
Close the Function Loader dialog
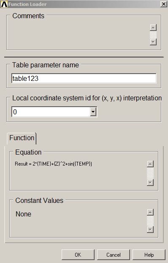tap(163, 4)
